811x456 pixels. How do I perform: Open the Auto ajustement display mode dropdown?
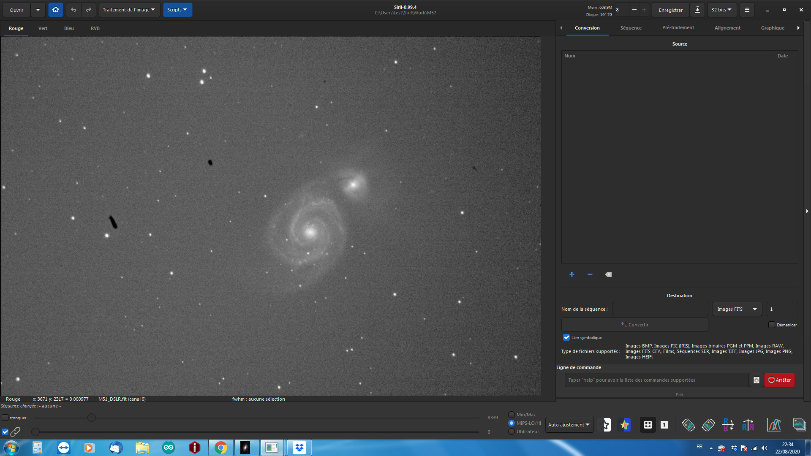tap(569, 425)
